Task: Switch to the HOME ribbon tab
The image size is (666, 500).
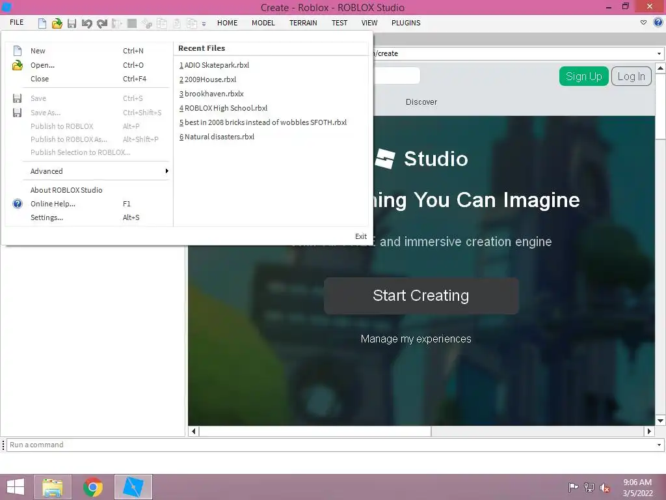Action: pyautogui.click(x=227, y=23)
